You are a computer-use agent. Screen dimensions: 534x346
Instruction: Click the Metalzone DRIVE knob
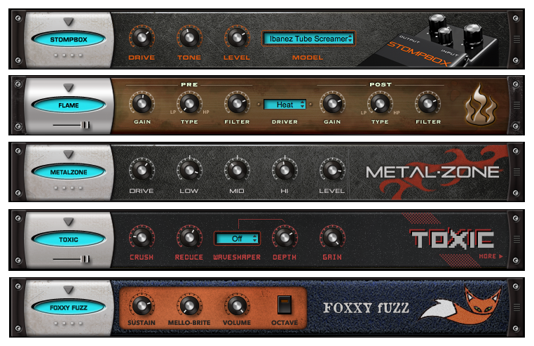click(142, 170)
